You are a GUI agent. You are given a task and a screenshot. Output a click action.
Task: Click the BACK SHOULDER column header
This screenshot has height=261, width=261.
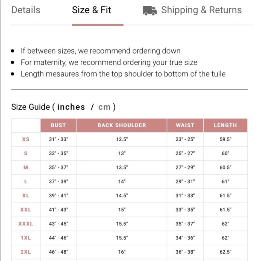(122, 125)
